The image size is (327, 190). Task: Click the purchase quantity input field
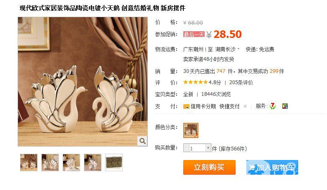tap(197, 148)
